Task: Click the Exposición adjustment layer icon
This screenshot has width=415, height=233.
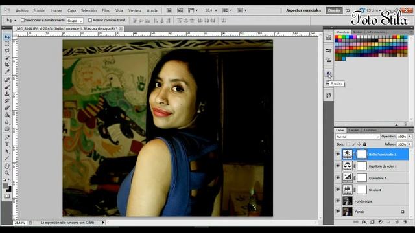Action: 348,177
